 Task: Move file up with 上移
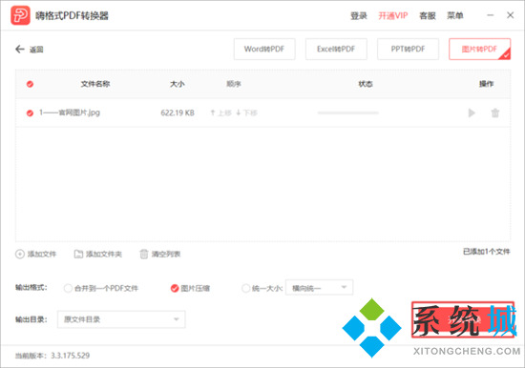point(221,113)
